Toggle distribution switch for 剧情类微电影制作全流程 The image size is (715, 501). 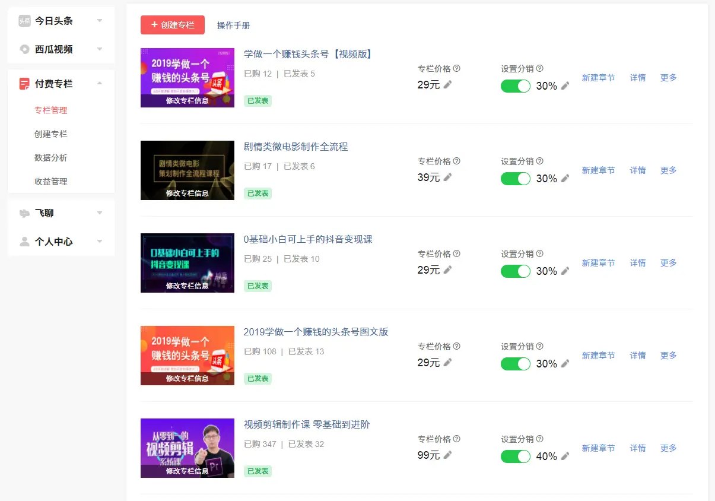coord(516,179)
